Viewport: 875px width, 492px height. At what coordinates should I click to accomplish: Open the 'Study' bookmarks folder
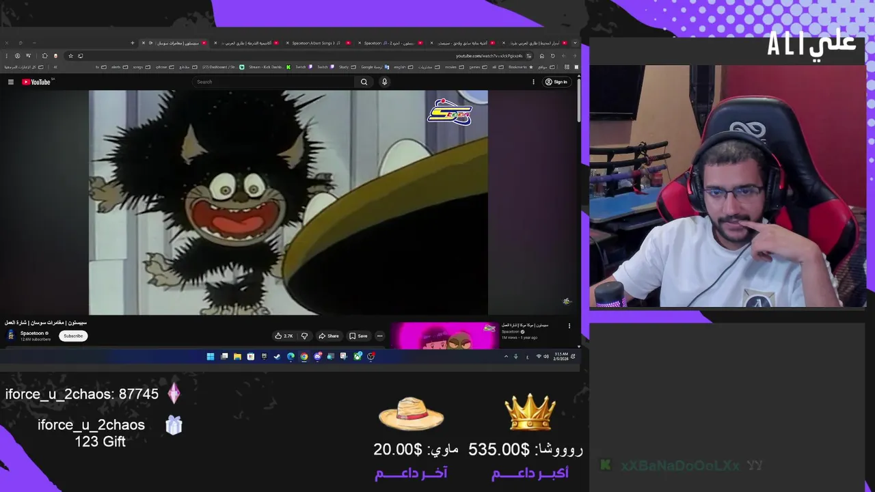pos(347,67)
